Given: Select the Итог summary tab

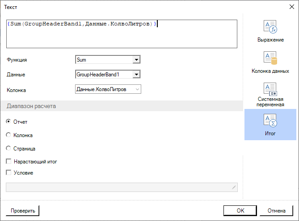Looking at the screenshot, I should [270, 125].
